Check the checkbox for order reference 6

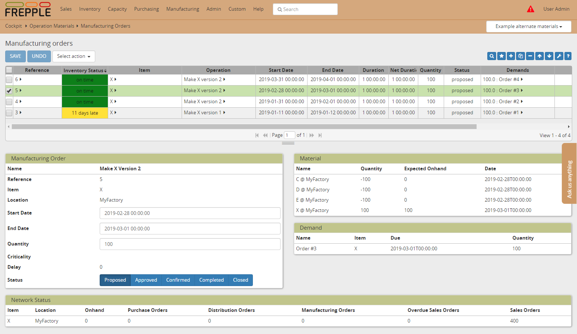pos(9,80)
